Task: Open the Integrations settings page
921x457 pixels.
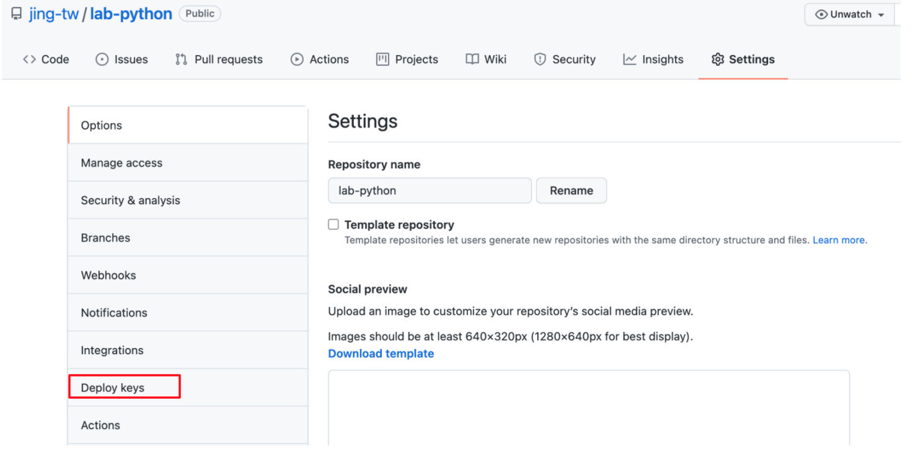Action: click(188, 350)
